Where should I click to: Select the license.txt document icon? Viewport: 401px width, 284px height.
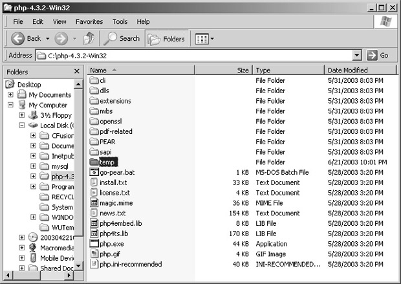(94, 193)
